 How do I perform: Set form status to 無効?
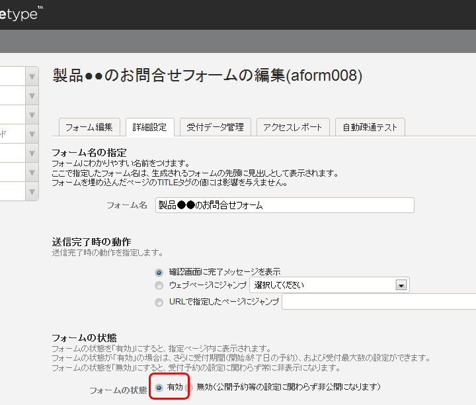pos(189,387)
